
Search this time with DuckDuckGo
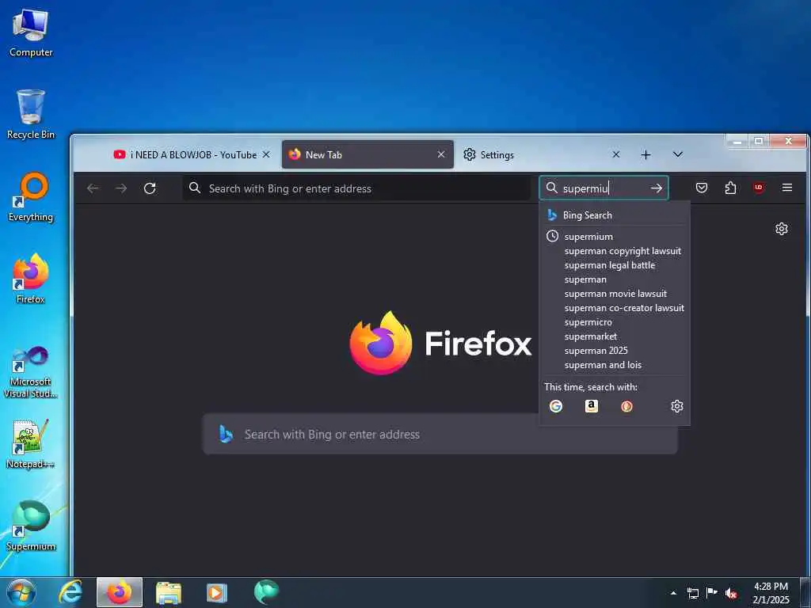pyautogui.click(x=627, y=406)
